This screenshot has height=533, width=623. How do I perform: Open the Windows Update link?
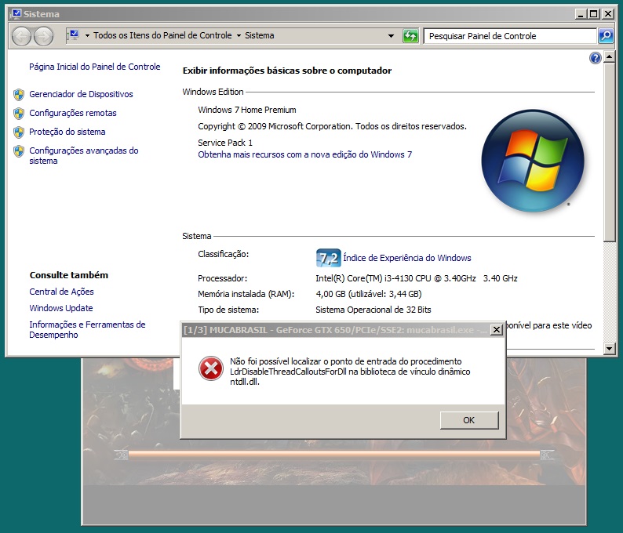click(61, 308)
